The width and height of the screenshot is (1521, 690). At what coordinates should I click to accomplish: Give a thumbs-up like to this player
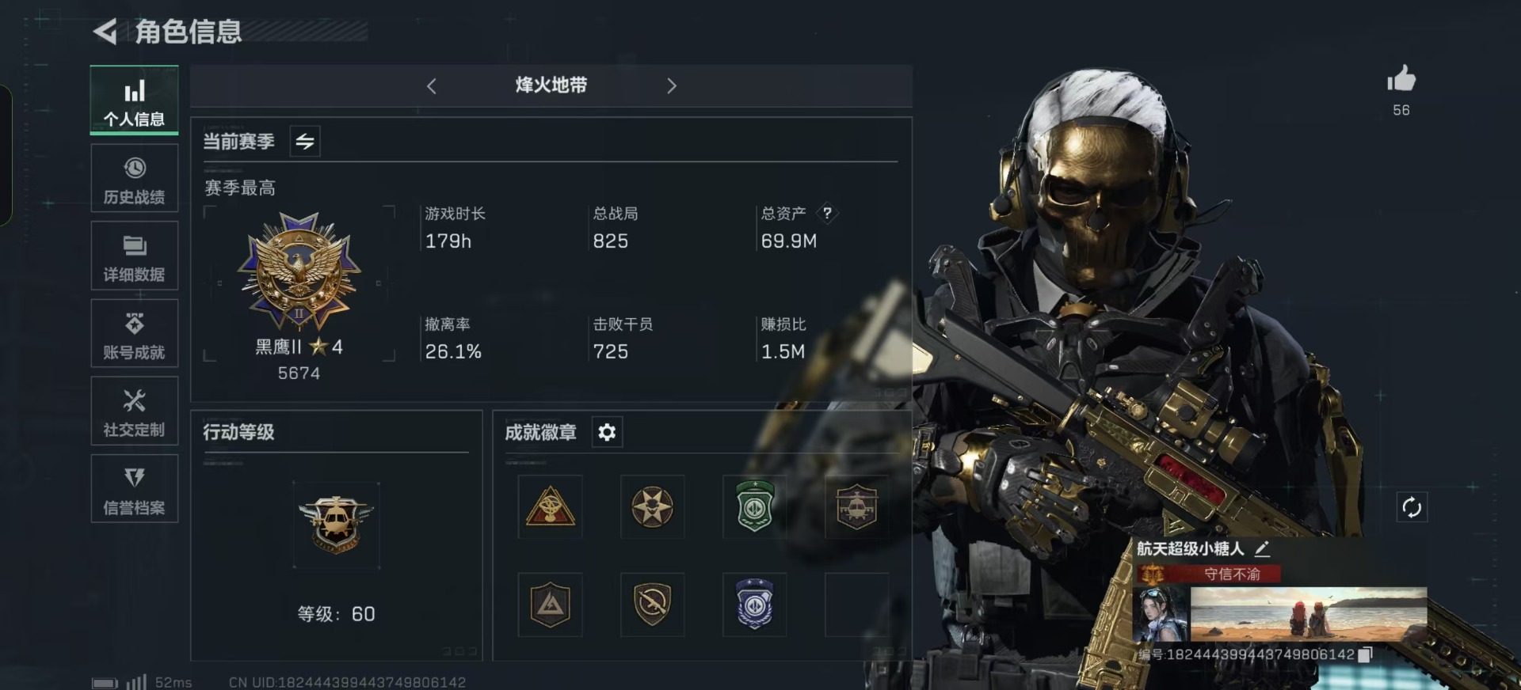1401,79
